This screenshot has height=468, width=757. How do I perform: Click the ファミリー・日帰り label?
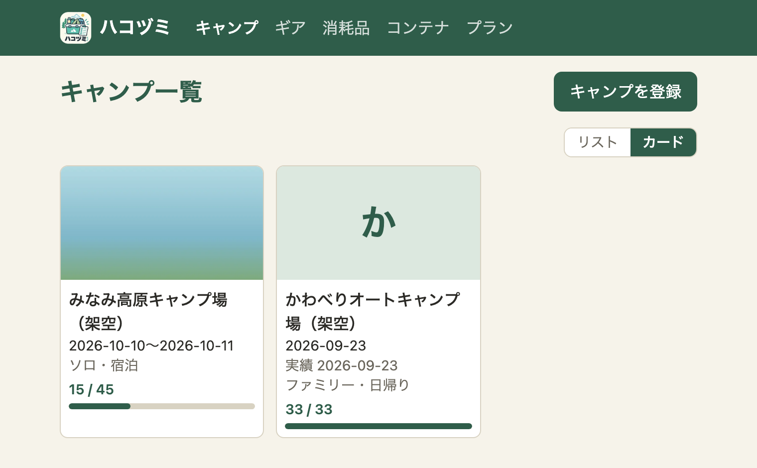tap(348, 385)
